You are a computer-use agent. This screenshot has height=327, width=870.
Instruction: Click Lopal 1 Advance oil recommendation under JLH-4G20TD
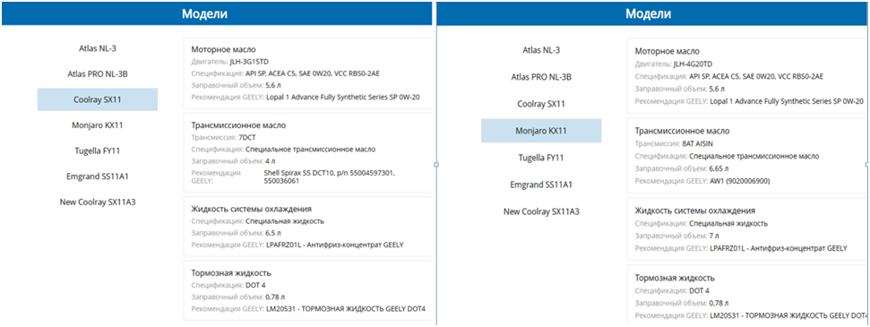click(x=786, y=101)
